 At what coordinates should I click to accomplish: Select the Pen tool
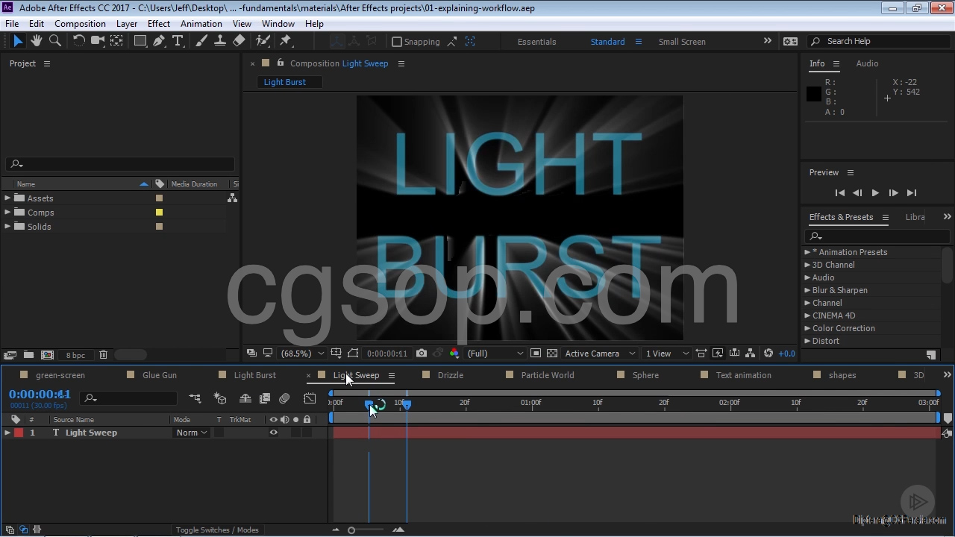pyautogui.click(x=159, y=41)
